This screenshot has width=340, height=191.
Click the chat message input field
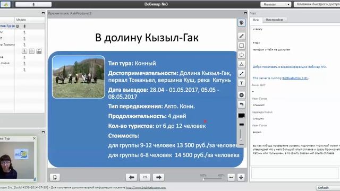pyautogui.click(x=295, y=173)
